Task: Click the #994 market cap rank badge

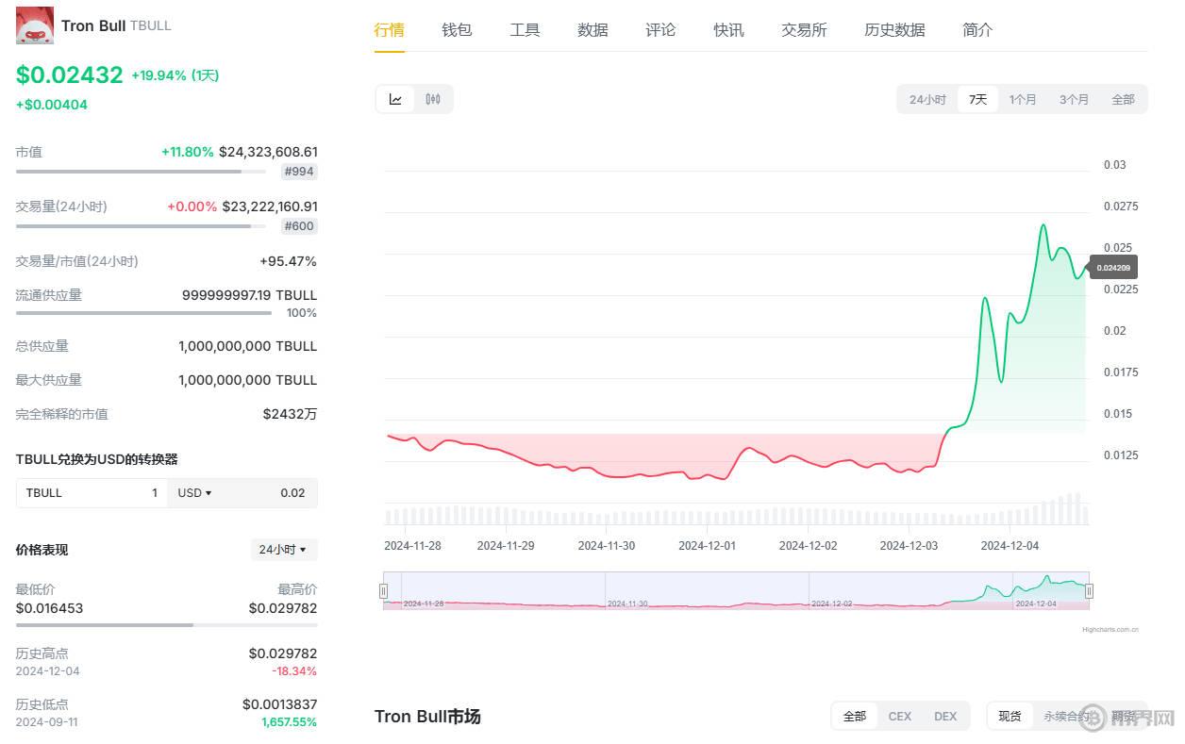Action: coord(299,172)
